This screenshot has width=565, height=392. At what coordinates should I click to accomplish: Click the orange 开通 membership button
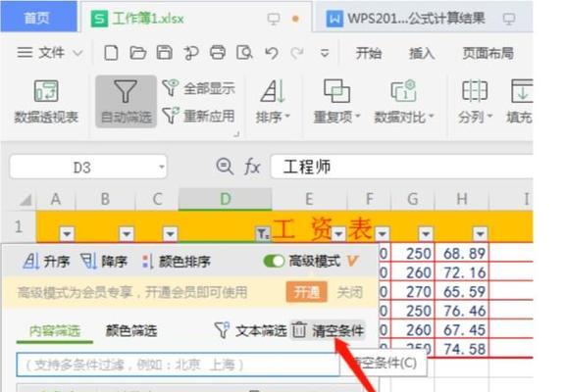[307, 292]
